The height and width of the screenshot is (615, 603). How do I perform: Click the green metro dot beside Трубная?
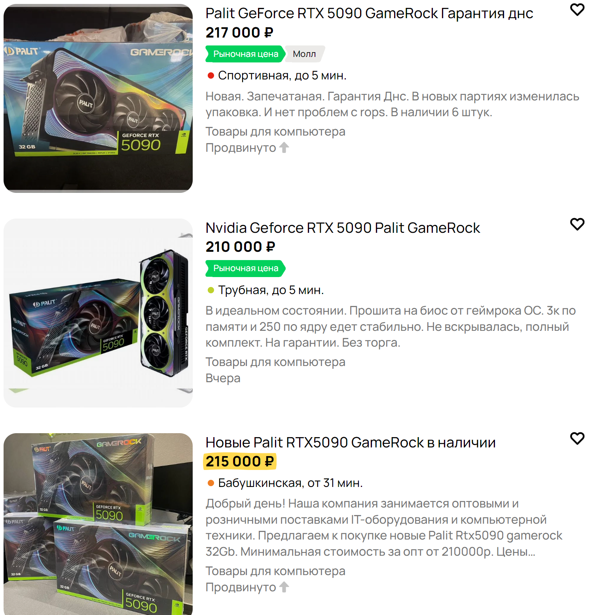[211, 290]
